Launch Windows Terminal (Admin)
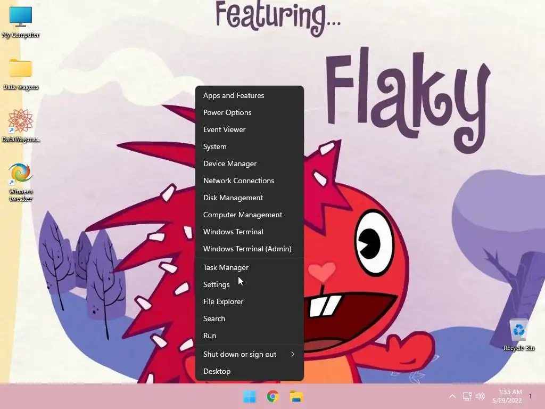Image resolution: width=545 pixels, height=409 pixels. [250, 249]
